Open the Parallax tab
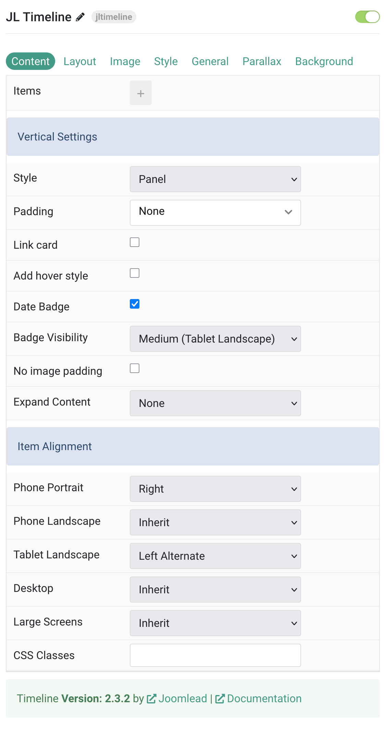 262,61
